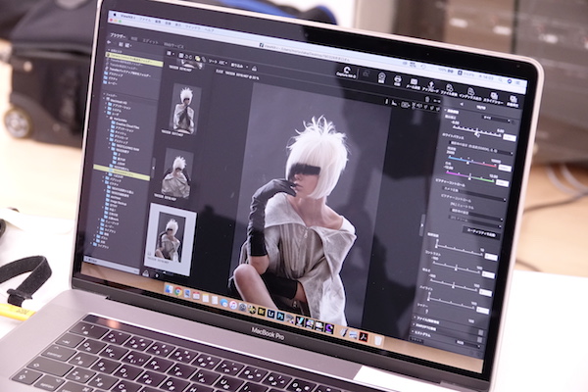This screenshot has height=392, width=588.
Task: Open Adobe Acrobat from the Dock
Action: pos(363,336)
